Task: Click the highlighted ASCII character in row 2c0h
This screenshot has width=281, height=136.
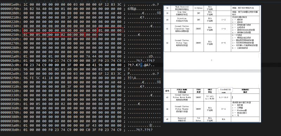Action: pyautogui.click(x=141, y=65)
